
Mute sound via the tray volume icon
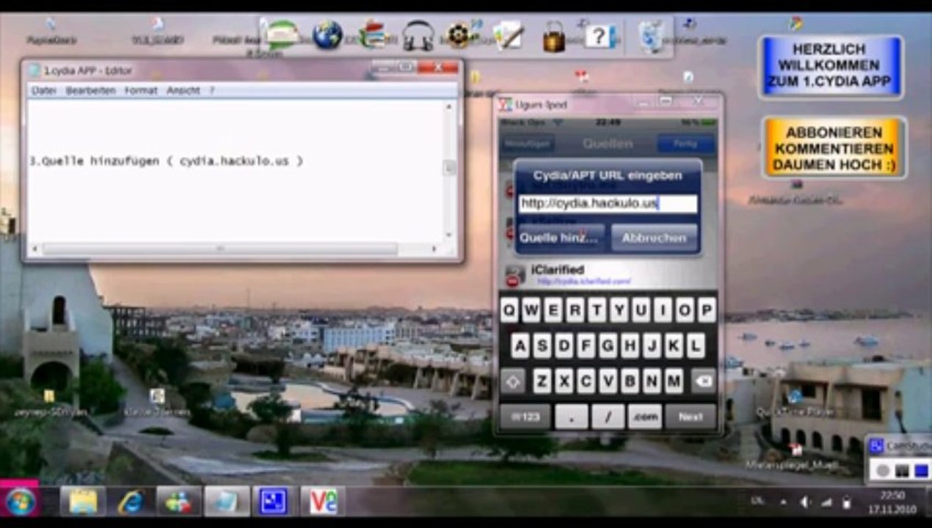[x=805, y=502]
